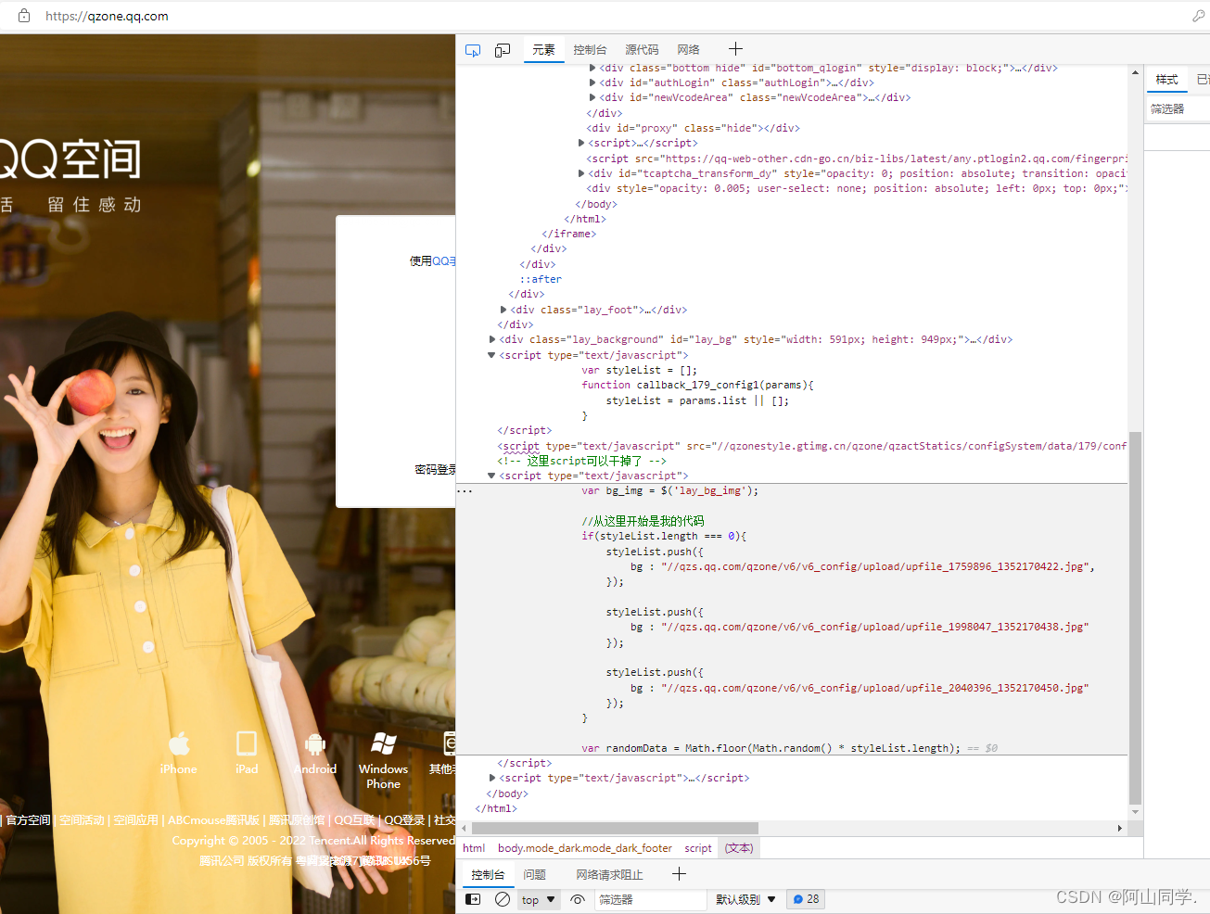Image resolution: width=1210 pixels, height=914 pixels.
Task: Click the console 筛选器 filter field
Action: coord(649,899)
